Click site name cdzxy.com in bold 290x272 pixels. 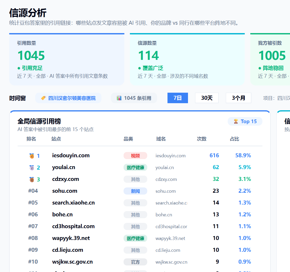[65, 179]
